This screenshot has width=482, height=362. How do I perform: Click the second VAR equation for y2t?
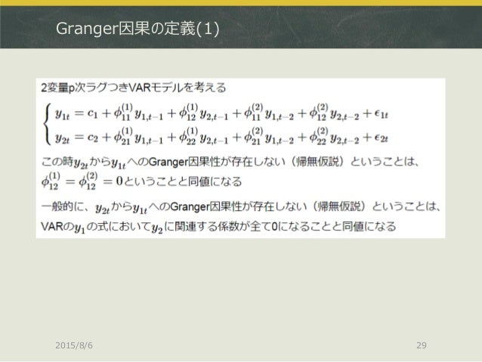[x=221, y=136]
